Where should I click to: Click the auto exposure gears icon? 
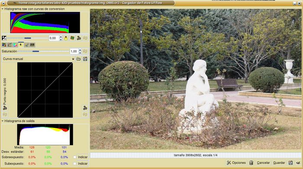tap(79, 38)
